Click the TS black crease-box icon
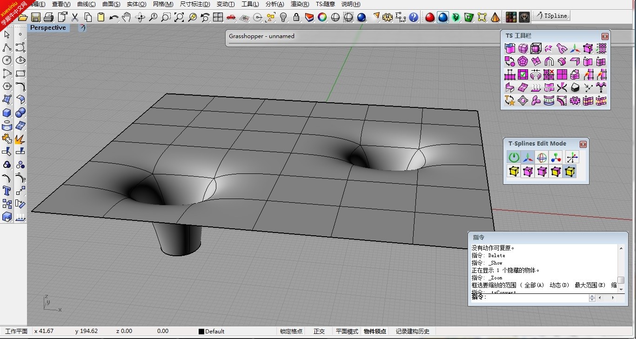Image resolution: width=636 pixels, height=339 pixels. pyautogui.click(x=575, y=87)
